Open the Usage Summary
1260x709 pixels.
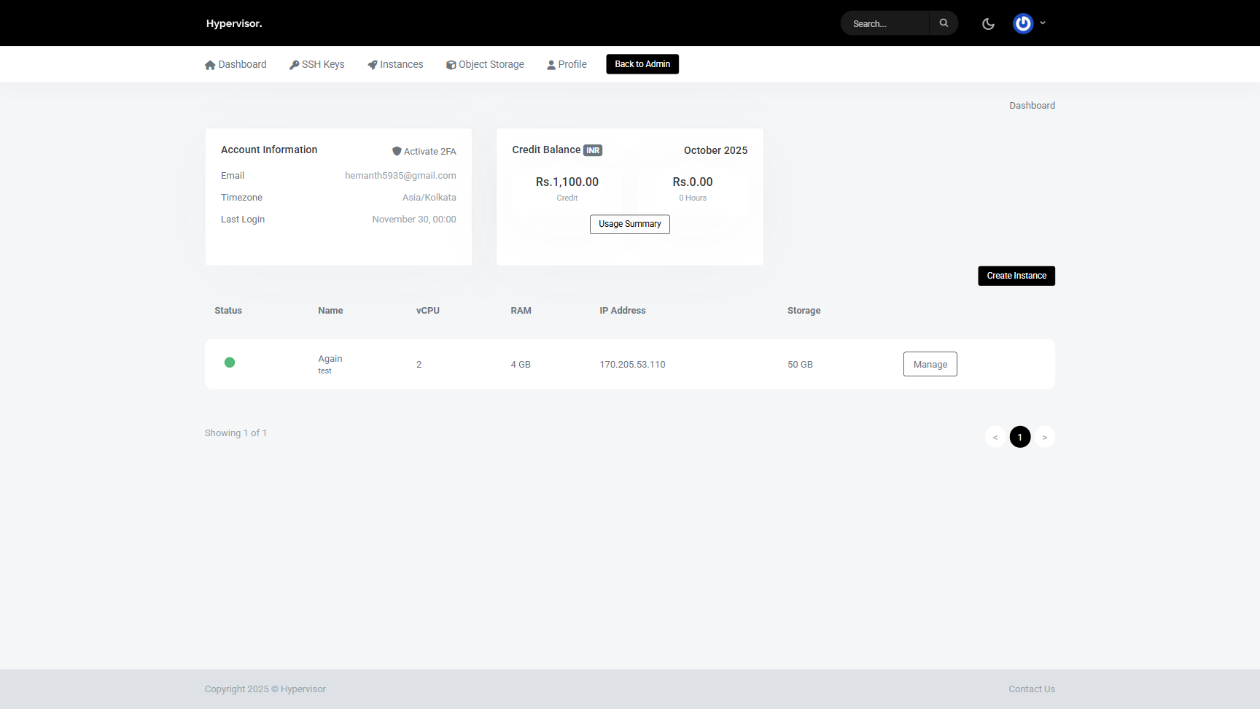(629, 224)
